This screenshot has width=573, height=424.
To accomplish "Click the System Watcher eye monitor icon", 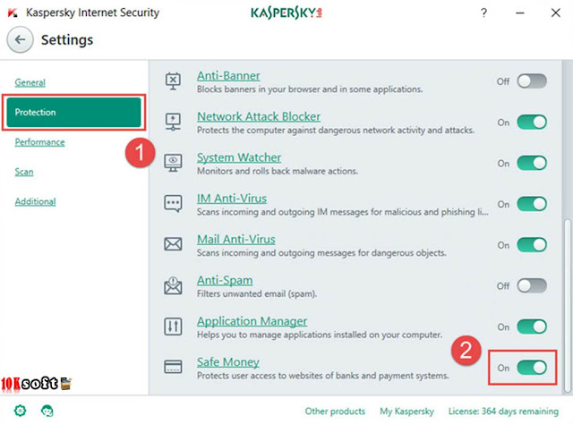I will (173, 163).
